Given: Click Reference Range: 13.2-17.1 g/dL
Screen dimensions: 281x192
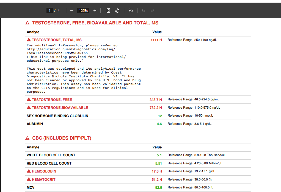Looking at the screenshot, I should [x=191, y=171].
